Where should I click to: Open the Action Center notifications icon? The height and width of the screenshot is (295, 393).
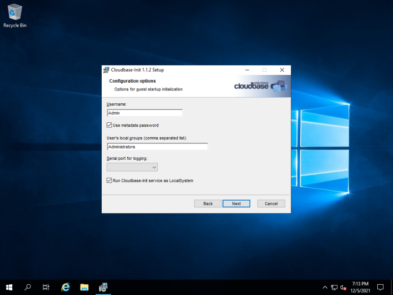(380, 288)
